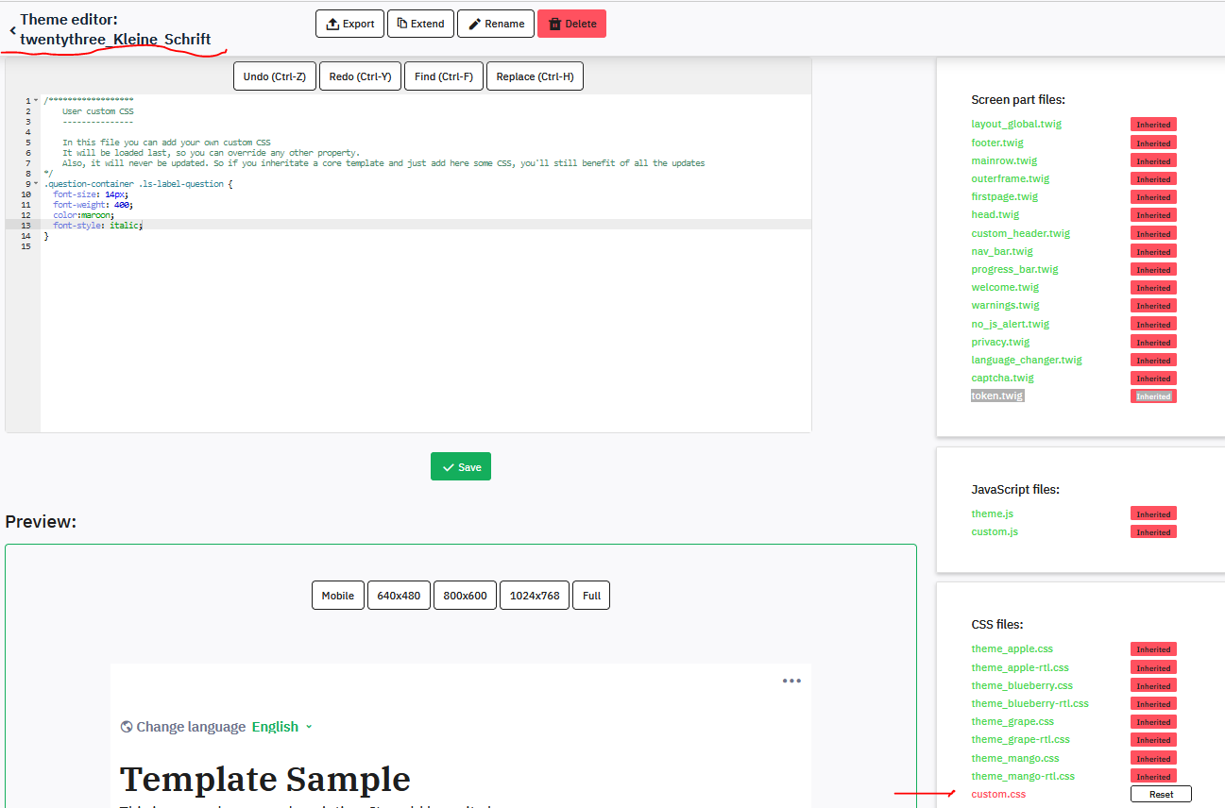
Task: Open the three-dots menu in the preview
Action: click(x=791, y=682)
